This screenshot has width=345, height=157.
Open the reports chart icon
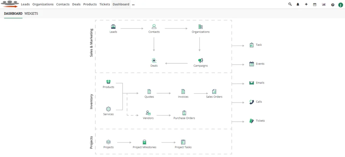[x=324, y=4]
